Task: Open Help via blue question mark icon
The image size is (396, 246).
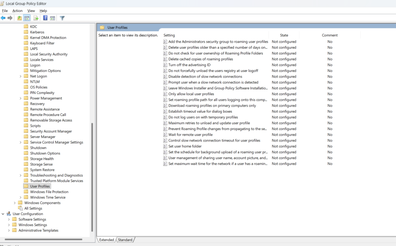Action: click(45, 18)
